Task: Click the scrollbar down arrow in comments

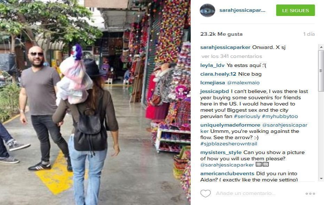Action: click(x=321, y=178)
